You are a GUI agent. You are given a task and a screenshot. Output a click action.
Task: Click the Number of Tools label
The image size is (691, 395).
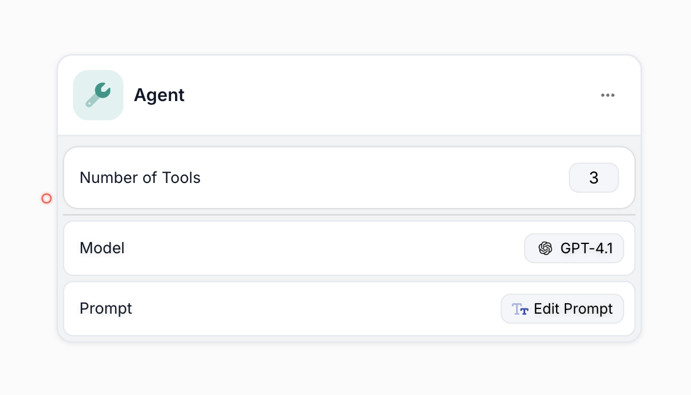click(140, 178)
